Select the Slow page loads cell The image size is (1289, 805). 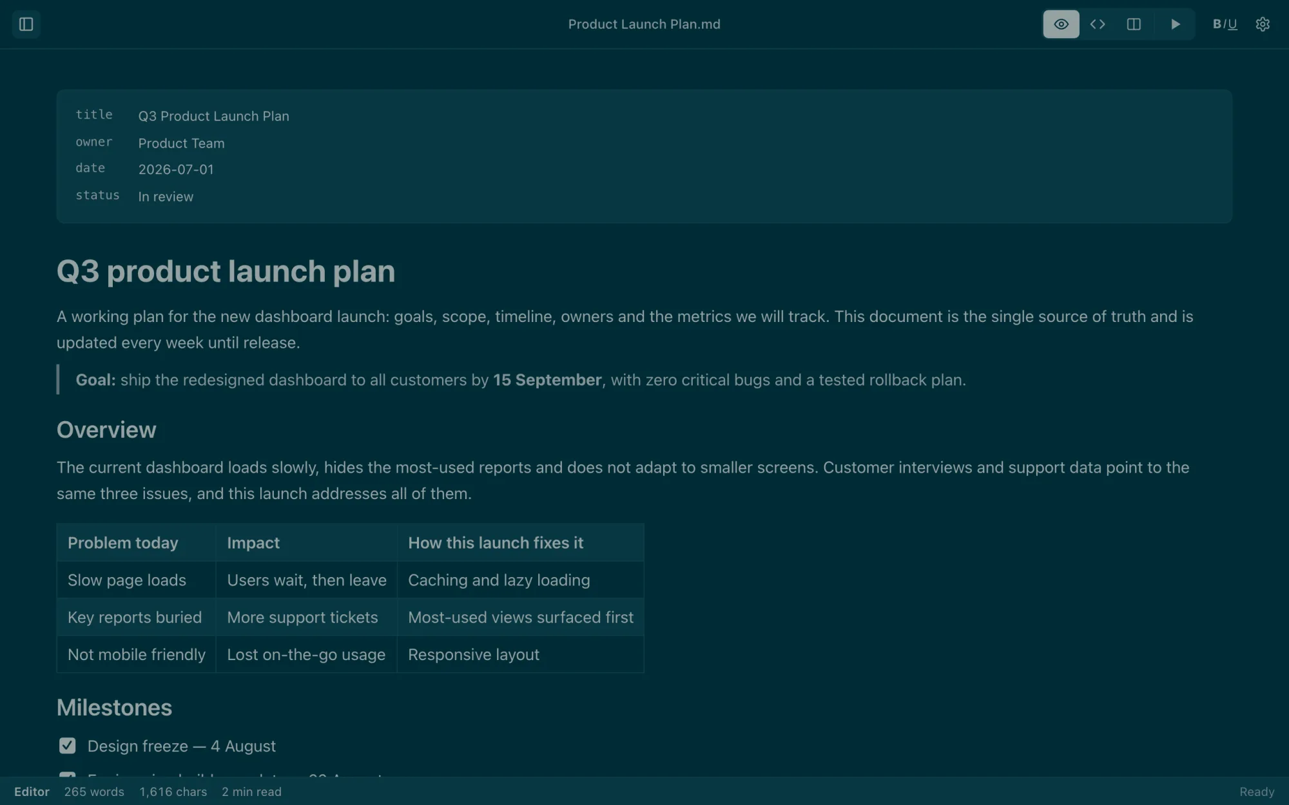tap(136, 580)
